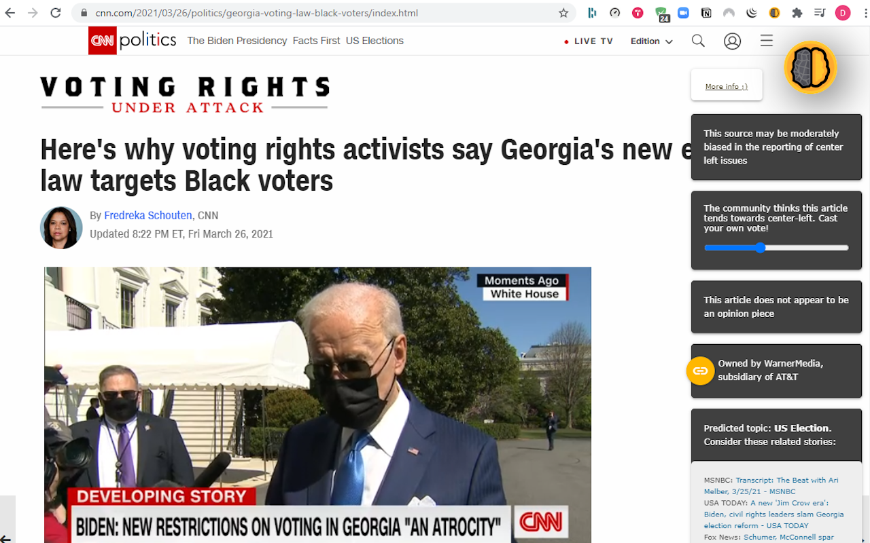Open the CNN search magnifier
The image size is (870, 543).
pos(698,41)
